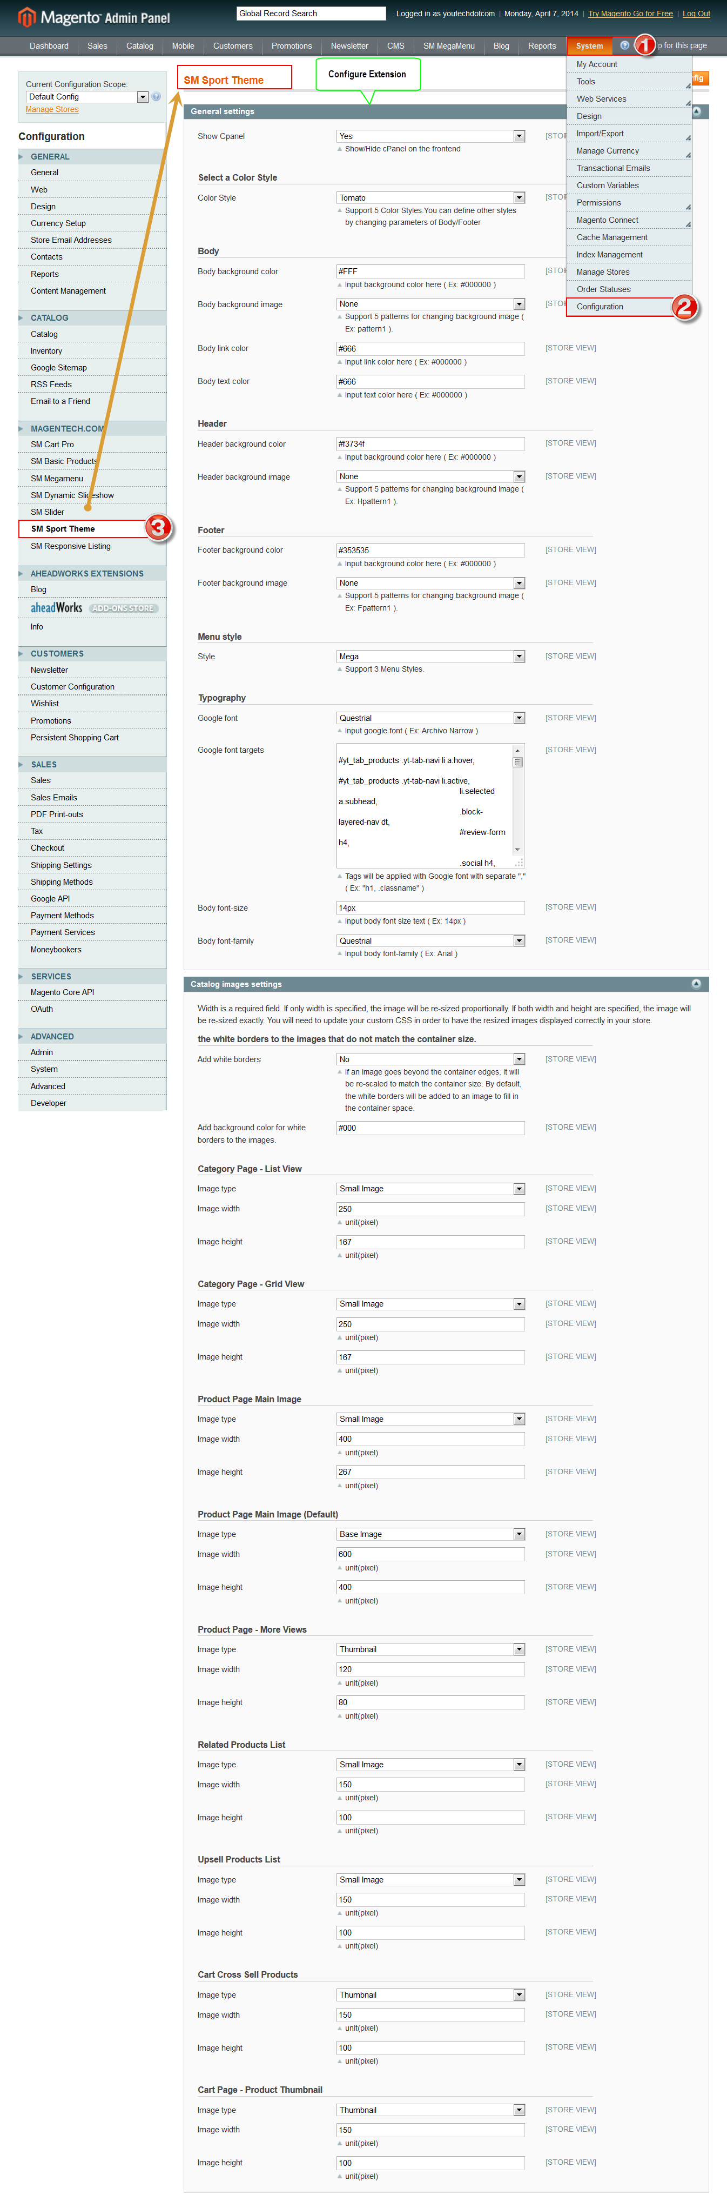Open SM Cart Pro configuration tab
This screenshot has width=727, height=2194.
point(92,445)
